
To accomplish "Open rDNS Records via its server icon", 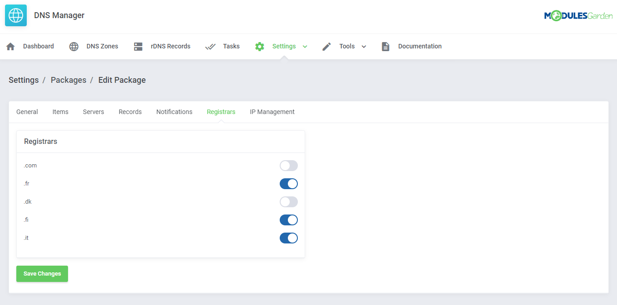I will [138, 46].
